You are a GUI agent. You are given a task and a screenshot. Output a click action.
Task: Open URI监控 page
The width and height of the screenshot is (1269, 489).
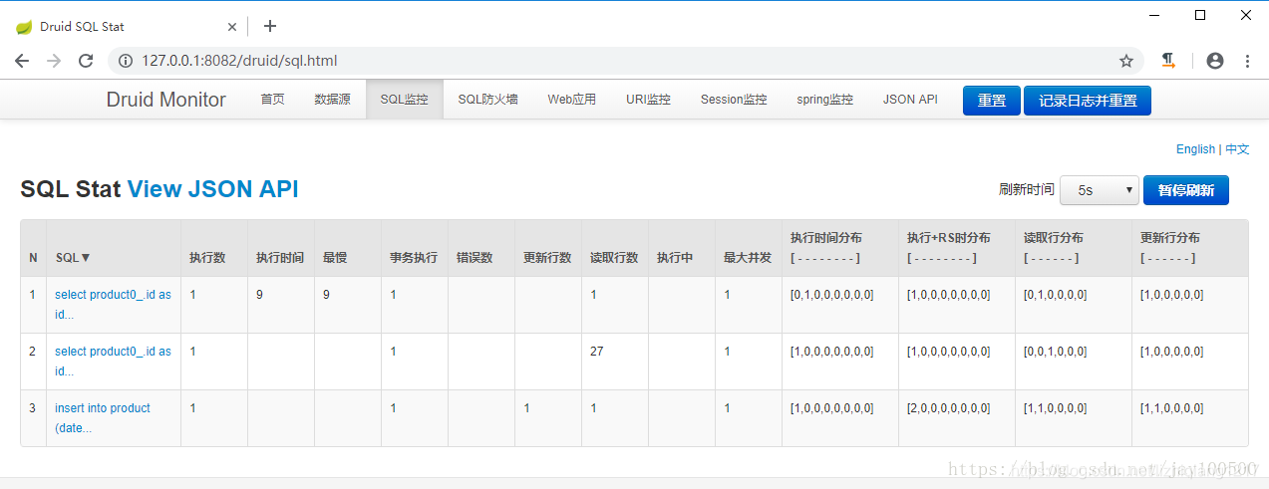coord(648,100)
